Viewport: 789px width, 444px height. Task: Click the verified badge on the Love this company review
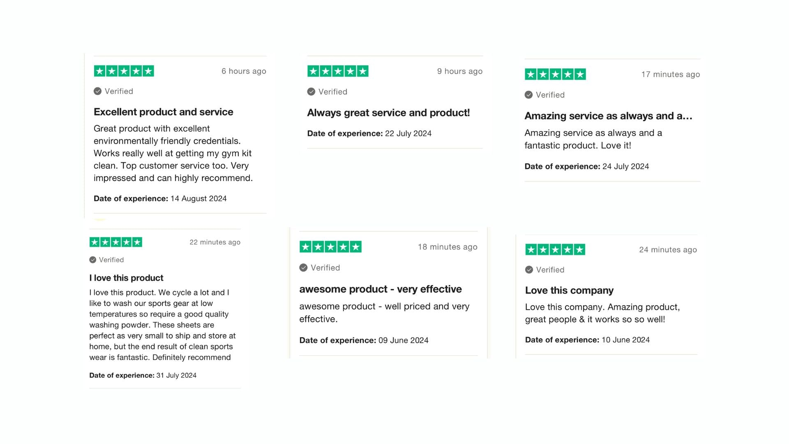(529, 270)
